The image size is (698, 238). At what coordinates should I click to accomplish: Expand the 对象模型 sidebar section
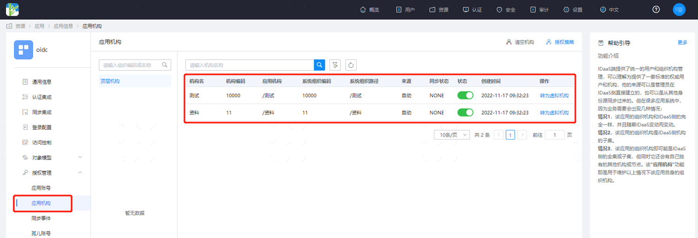52,158
